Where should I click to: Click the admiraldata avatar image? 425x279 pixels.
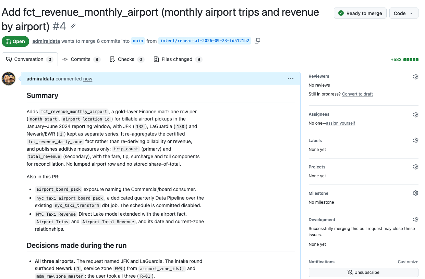[x=9, y=79]
